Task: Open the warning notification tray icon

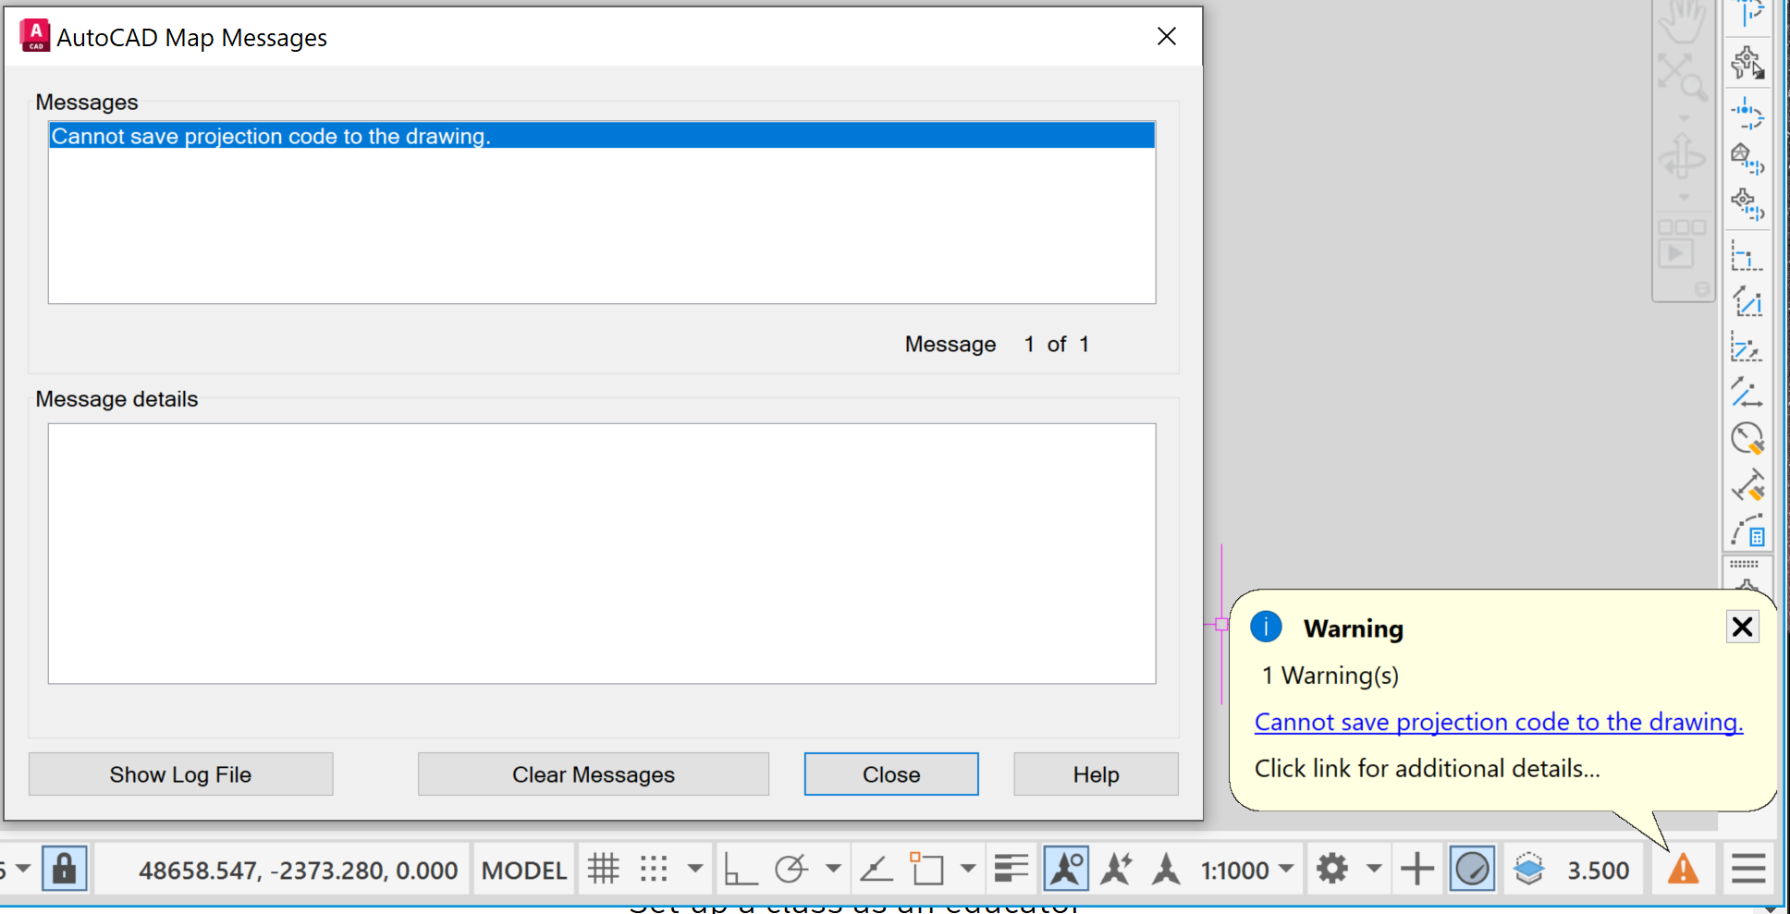Action: (1683, 869)
